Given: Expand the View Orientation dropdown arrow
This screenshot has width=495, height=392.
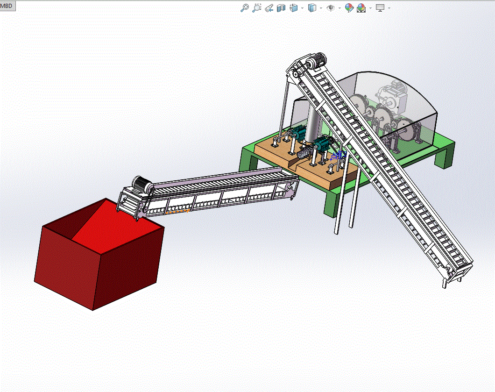Looking at the screenshot, I should point(303,8).
